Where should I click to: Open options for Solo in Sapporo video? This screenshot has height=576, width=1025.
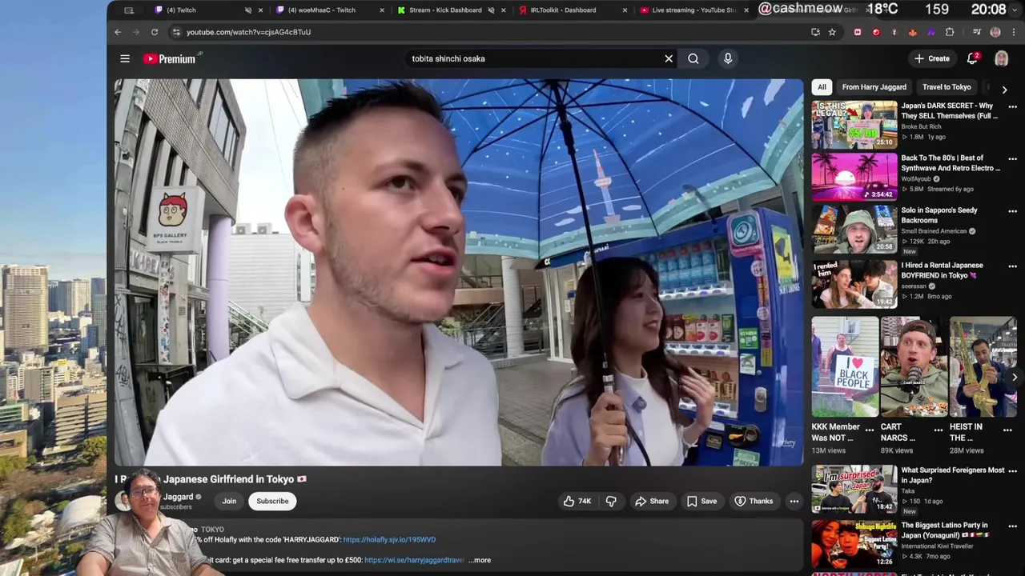click(1013, 212)
